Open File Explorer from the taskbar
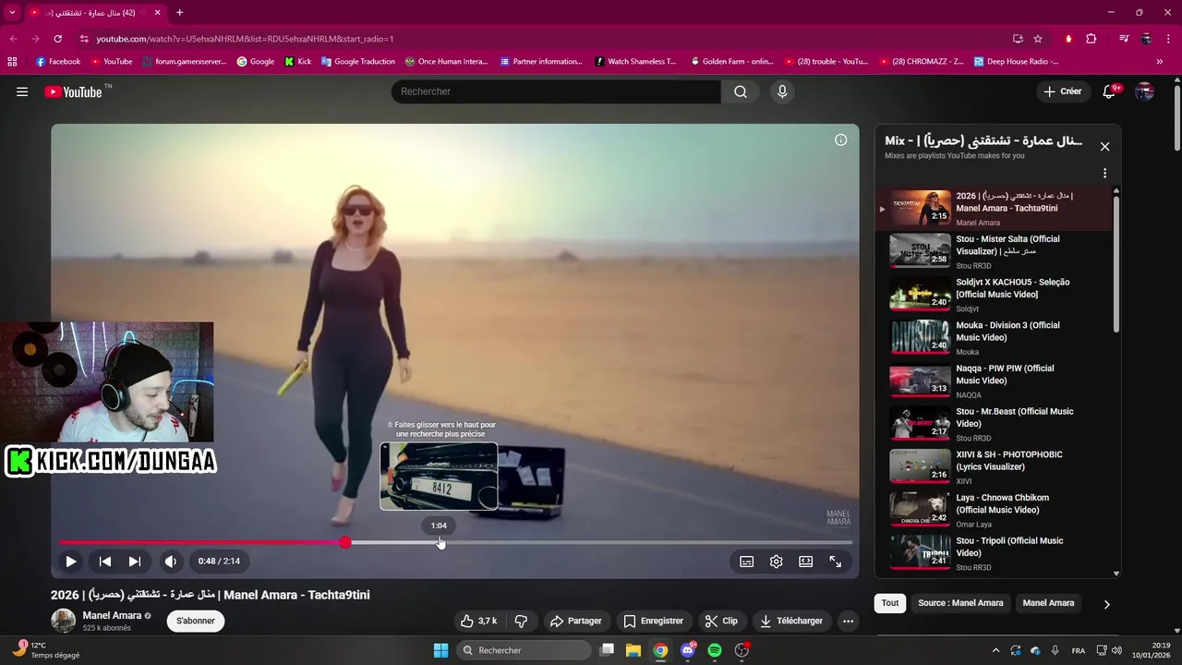Image resolution: width=1182 pixels, height=665 pixels. coord(633,650)
